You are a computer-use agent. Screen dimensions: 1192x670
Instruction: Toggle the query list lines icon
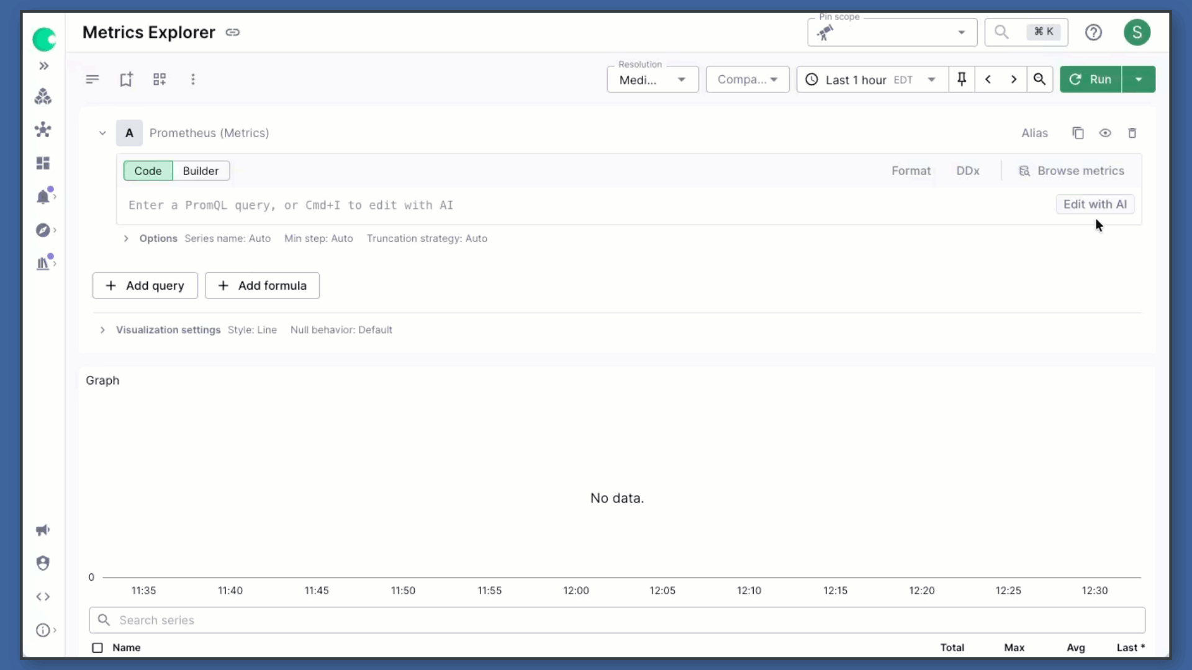[x=93, y=79]
